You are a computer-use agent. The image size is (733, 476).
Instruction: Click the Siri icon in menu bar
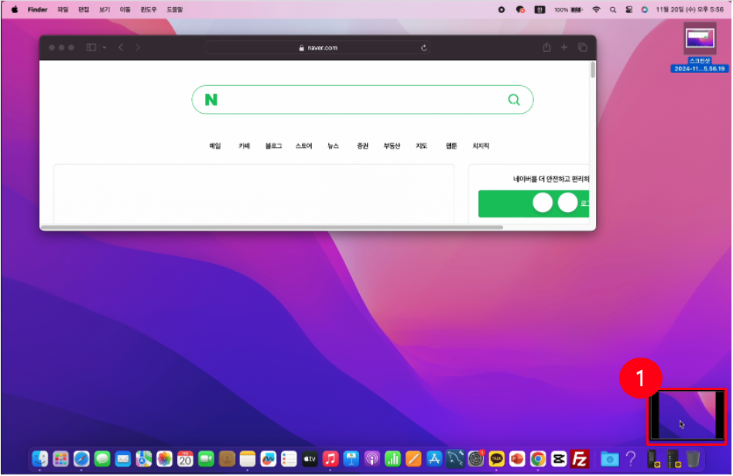pos(645,9)
